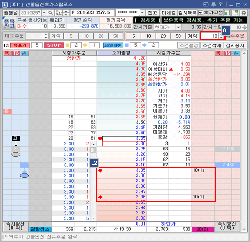Click the magenta 20(2) pending order cell
This screenshot has height=242, width=250.
[203, 229]
